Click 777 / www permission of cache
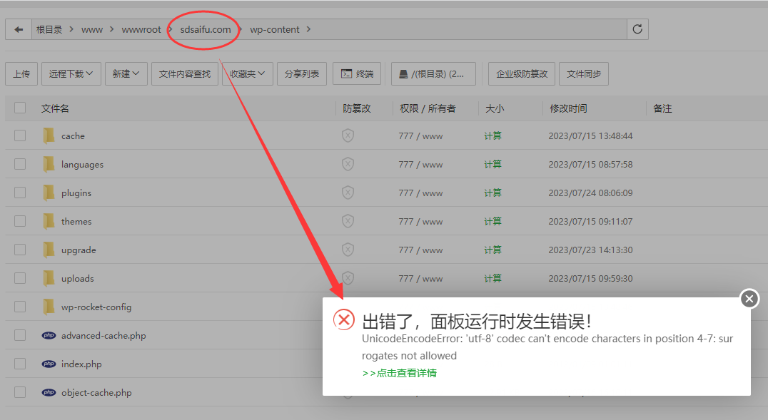The height and width of the screenshot is (420, 768). click(420, 135)
